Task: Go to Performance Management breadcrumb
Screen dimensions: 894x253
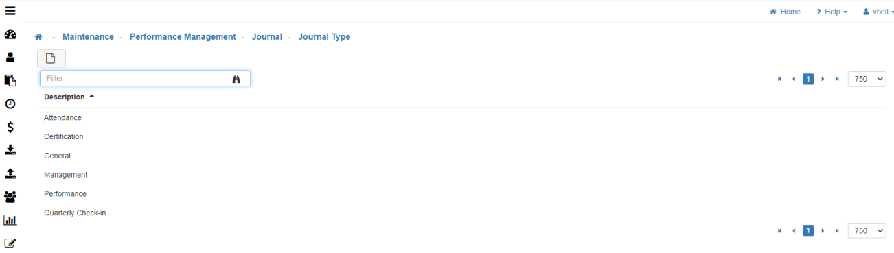Action: point(183,37)
